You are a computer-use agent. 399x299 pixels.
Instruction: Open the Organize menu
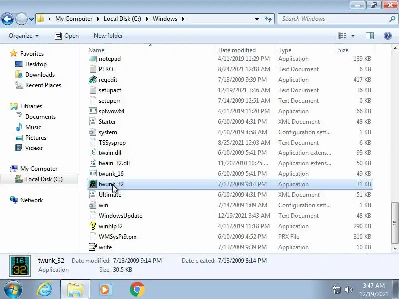point(24,36)
